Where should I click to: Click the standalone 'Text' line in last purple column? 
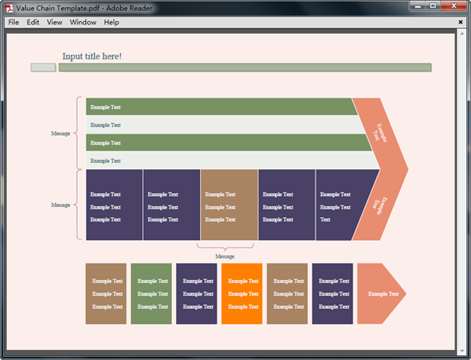(325, 220)
